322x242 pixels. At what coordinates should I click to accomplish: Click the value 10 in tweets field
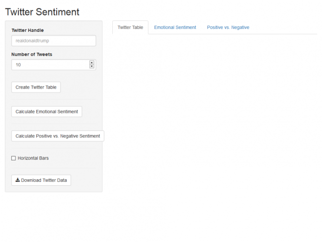(18, 65)
